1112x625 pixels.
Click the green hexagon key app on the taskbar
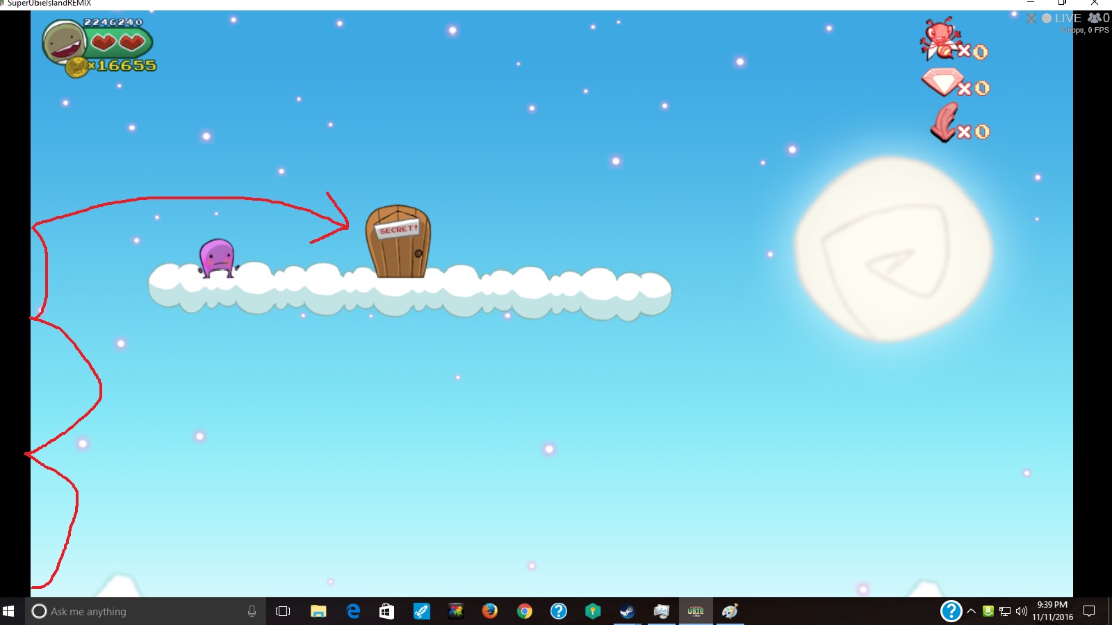coord(593,611)
